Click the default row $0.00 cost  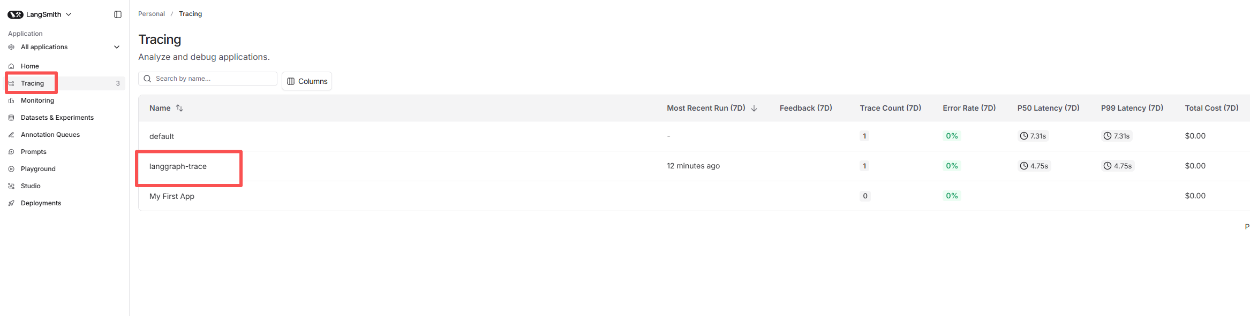(1195, 136)
